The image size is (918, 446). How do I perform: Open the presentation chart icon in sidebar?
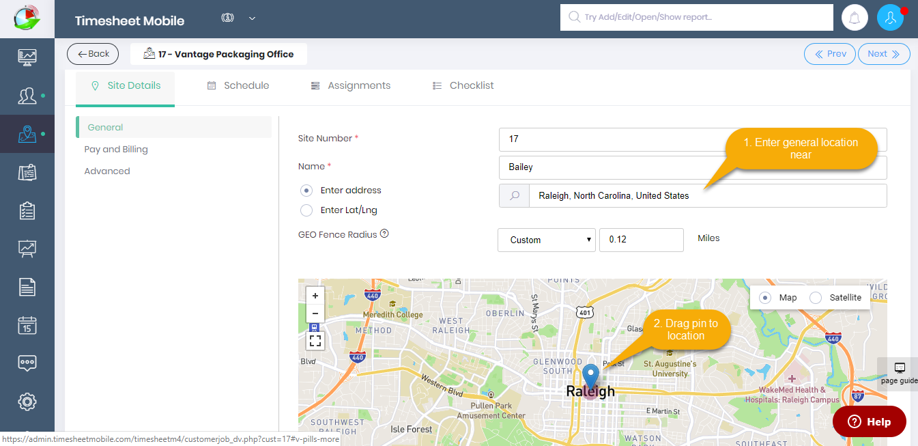pyautogui.click(x=27, y=249)
